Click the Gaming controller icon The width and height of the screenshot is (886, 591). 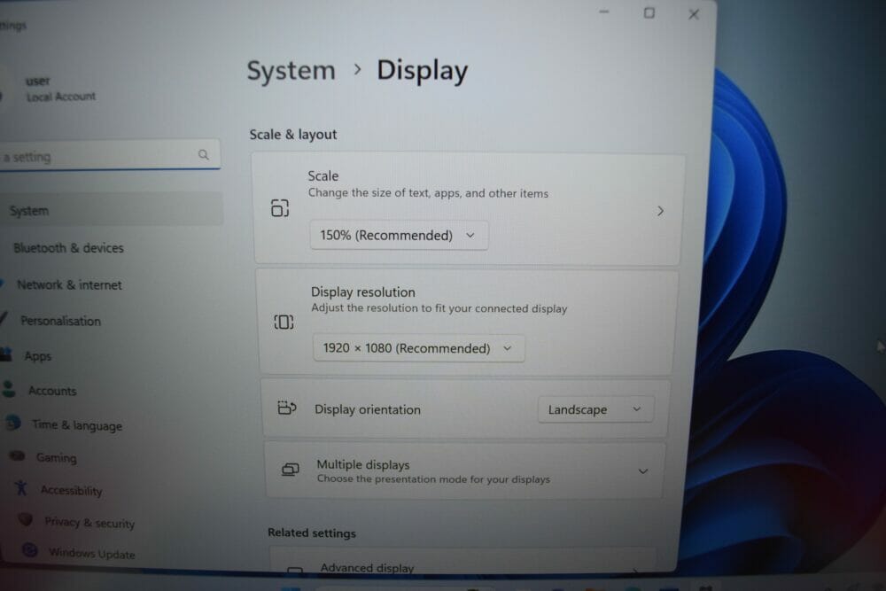[17, 455]
